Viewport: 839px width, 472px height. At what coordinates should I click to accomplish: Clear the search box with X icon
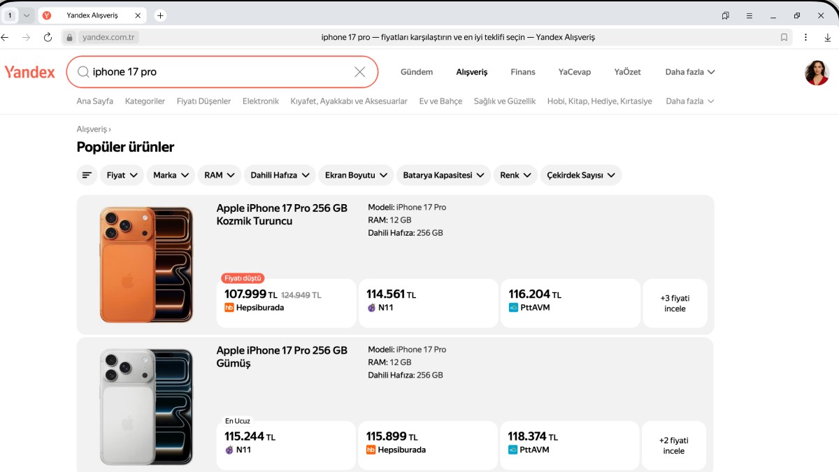pos(359,72)
